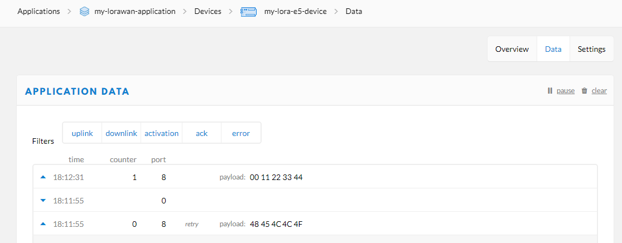Expand the port 0 downlink row
Image resolution: width=622 pixels, height=243 pixels.
point(315,201)
